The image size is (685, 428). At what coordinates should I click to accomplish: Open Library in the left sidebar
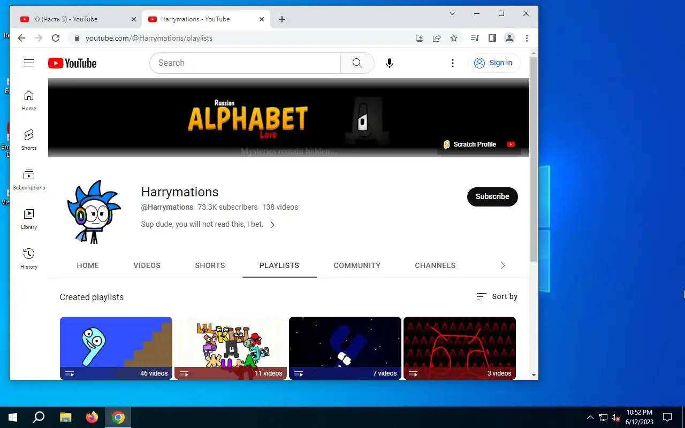pos(29,219)
